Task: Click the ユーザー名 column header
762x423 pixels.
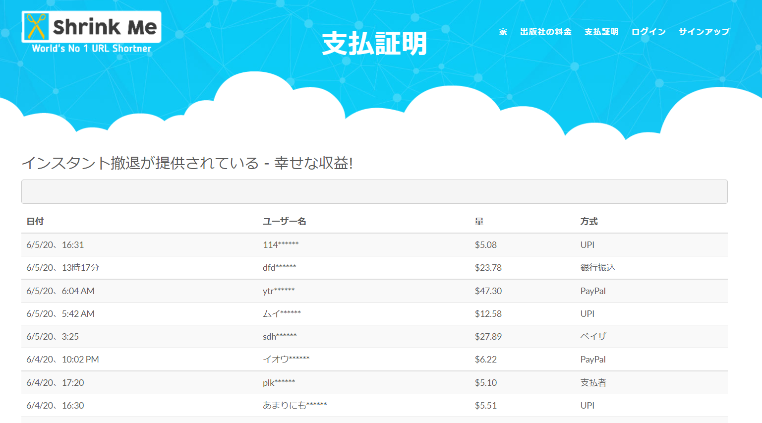Action: (284, 222)
